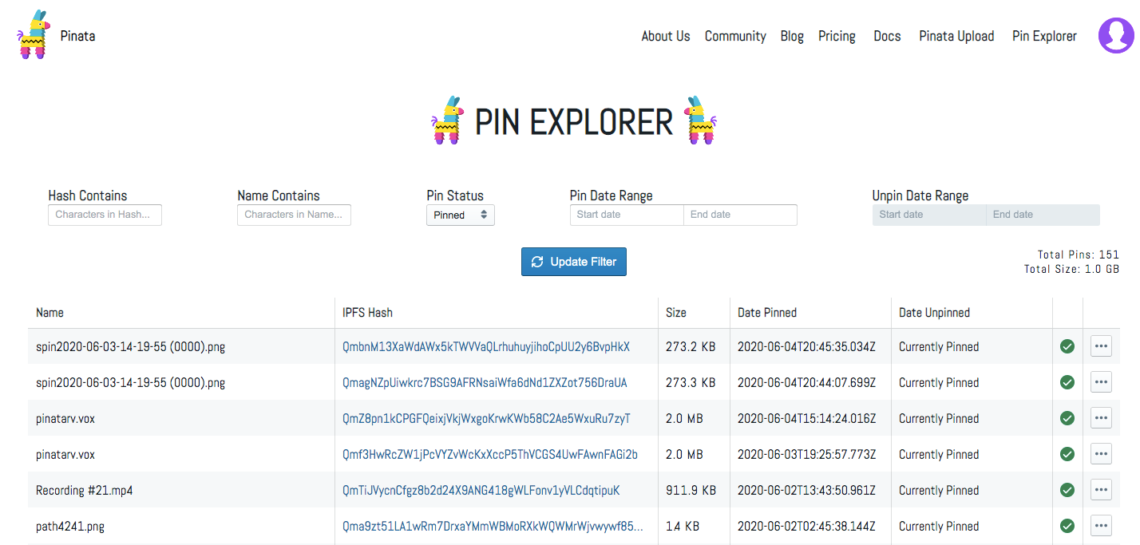The image size is (1140, 545).
Task: Click the Pinata llama logo in header
Action: point(34,34)
